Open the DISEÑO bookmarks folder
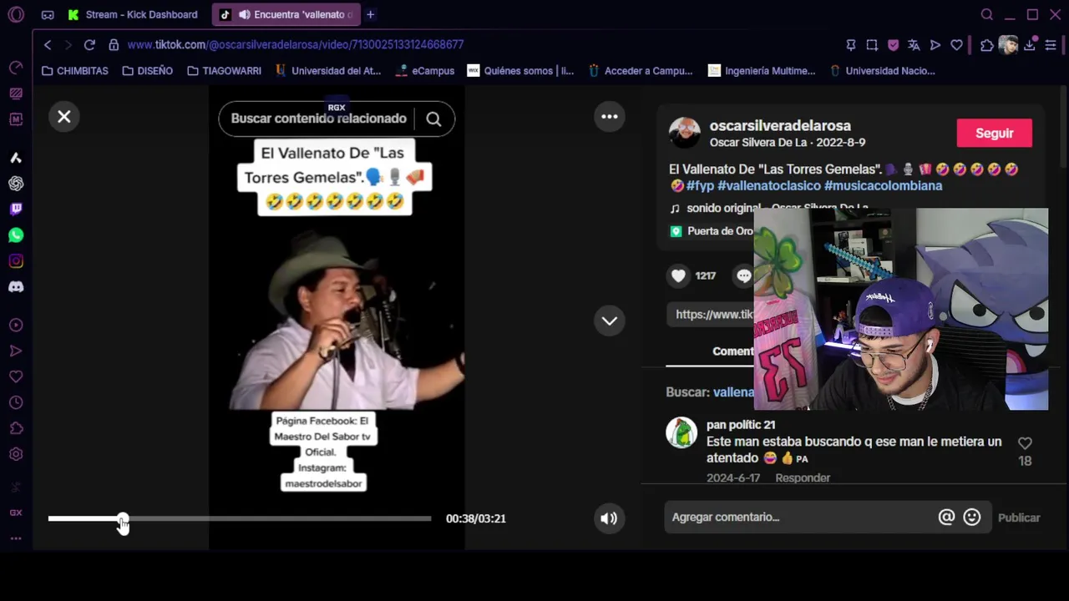 click(148, 71)
